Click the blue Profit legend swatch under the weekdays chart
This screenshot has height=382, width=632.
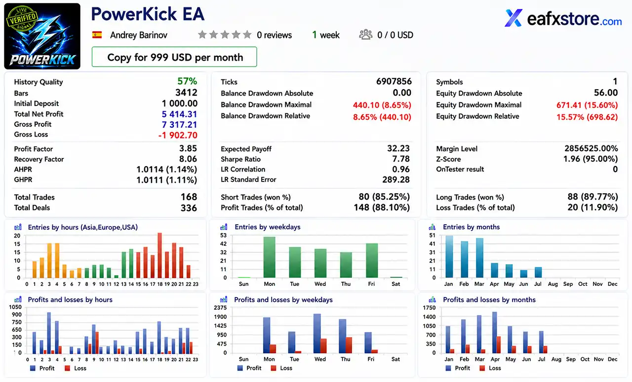[240, 368]
